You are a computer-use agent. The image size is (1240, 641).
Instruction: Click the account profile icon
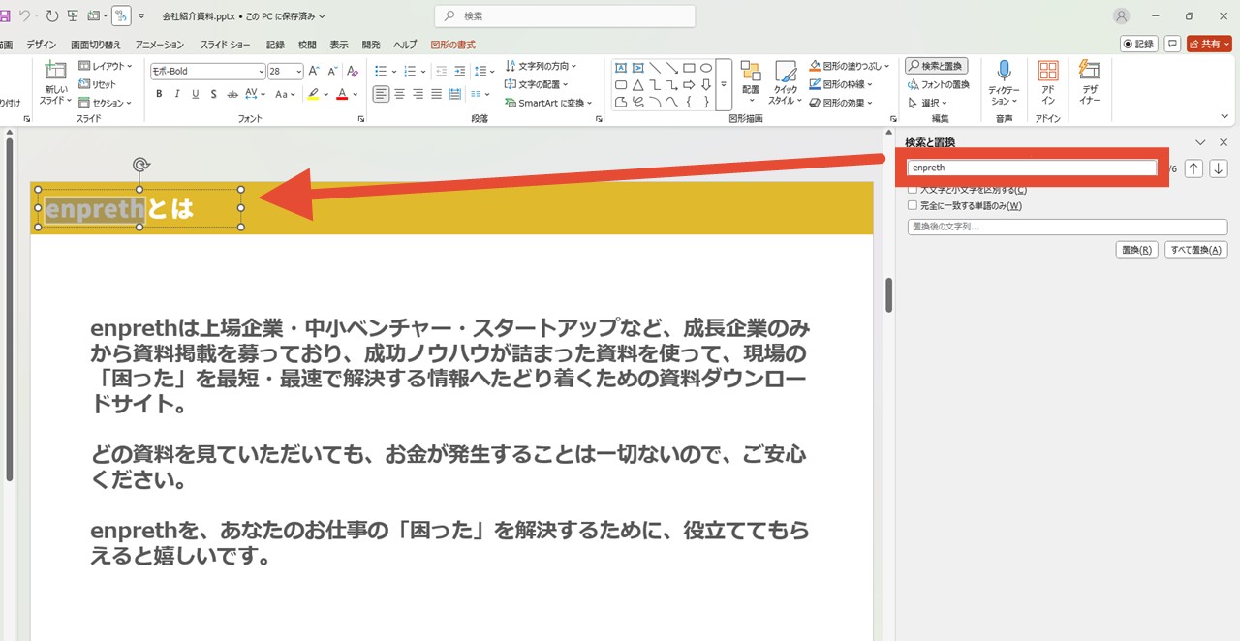[x=1122, y=15]
